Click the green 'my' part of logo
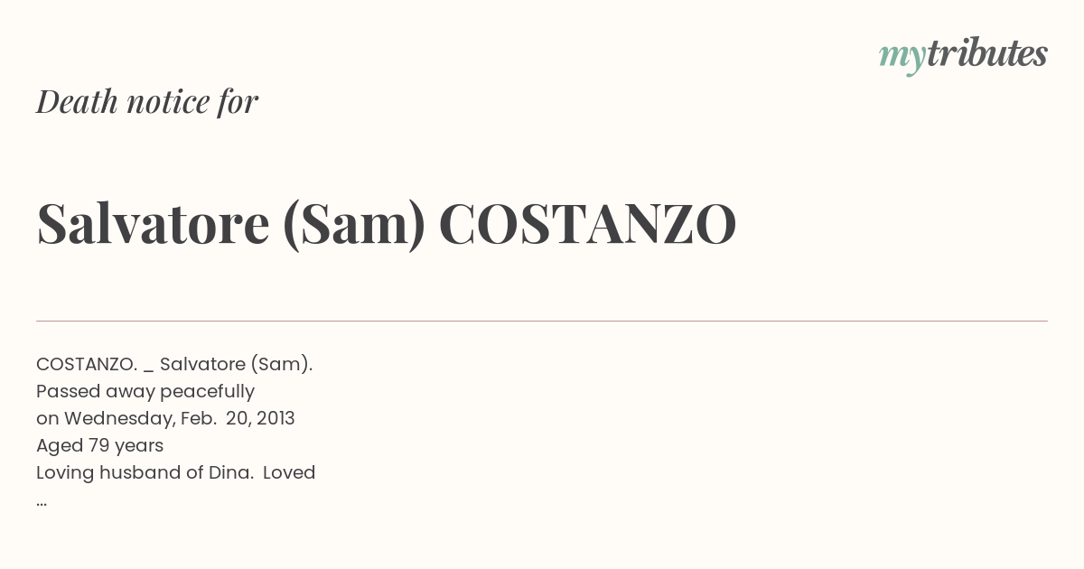1084x569 pixels. (x=902, y=59)
